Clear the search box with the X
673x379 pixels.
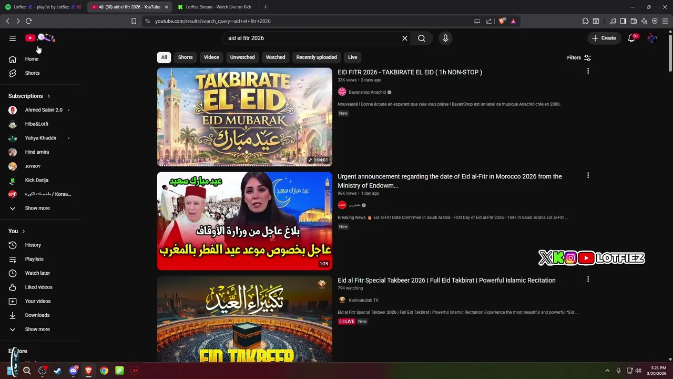click(x=405, y=38)
